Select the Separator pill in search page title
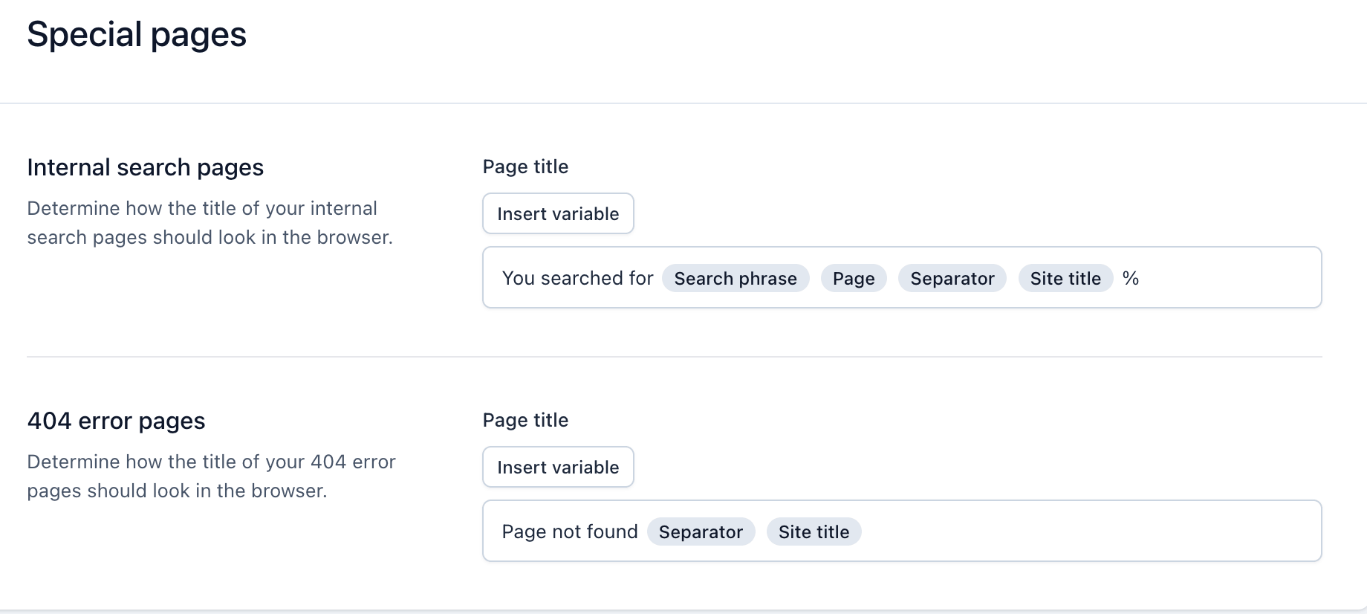Image resolution: width=1367 pixels, height=614 pixels. (952, 278)
